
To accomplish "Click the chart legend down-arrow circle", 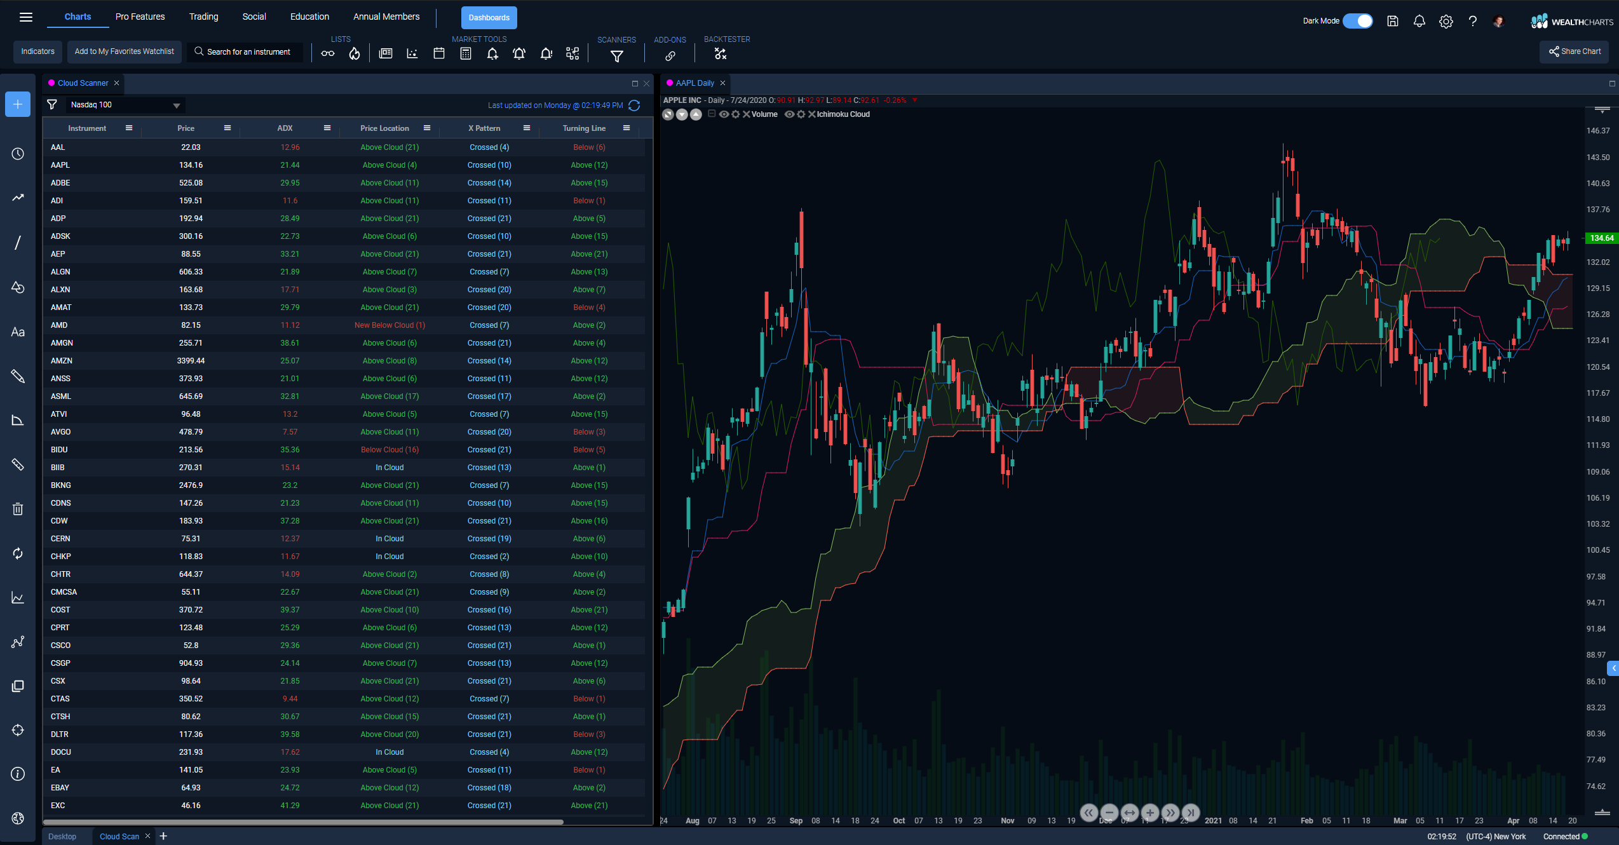I will point(682,114).
